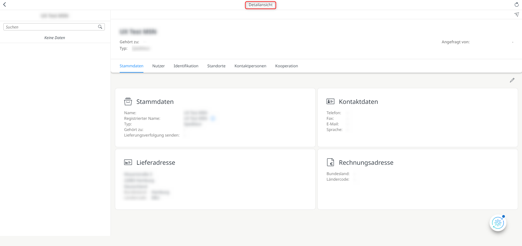
Task: Click the Stammdaten card heading
Action: click(155, 102)
